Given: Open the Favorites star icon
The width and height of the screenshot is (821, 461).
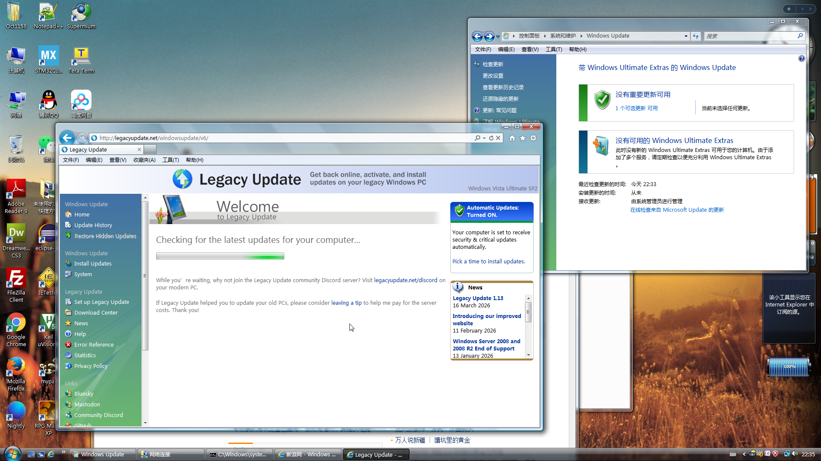Looking at the screenshot, I should (523, 138).
